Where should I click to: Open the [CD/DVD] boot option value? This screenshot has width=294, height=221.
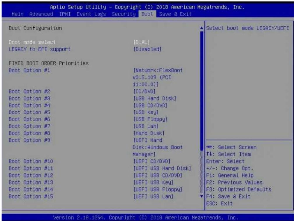point(144,91)
